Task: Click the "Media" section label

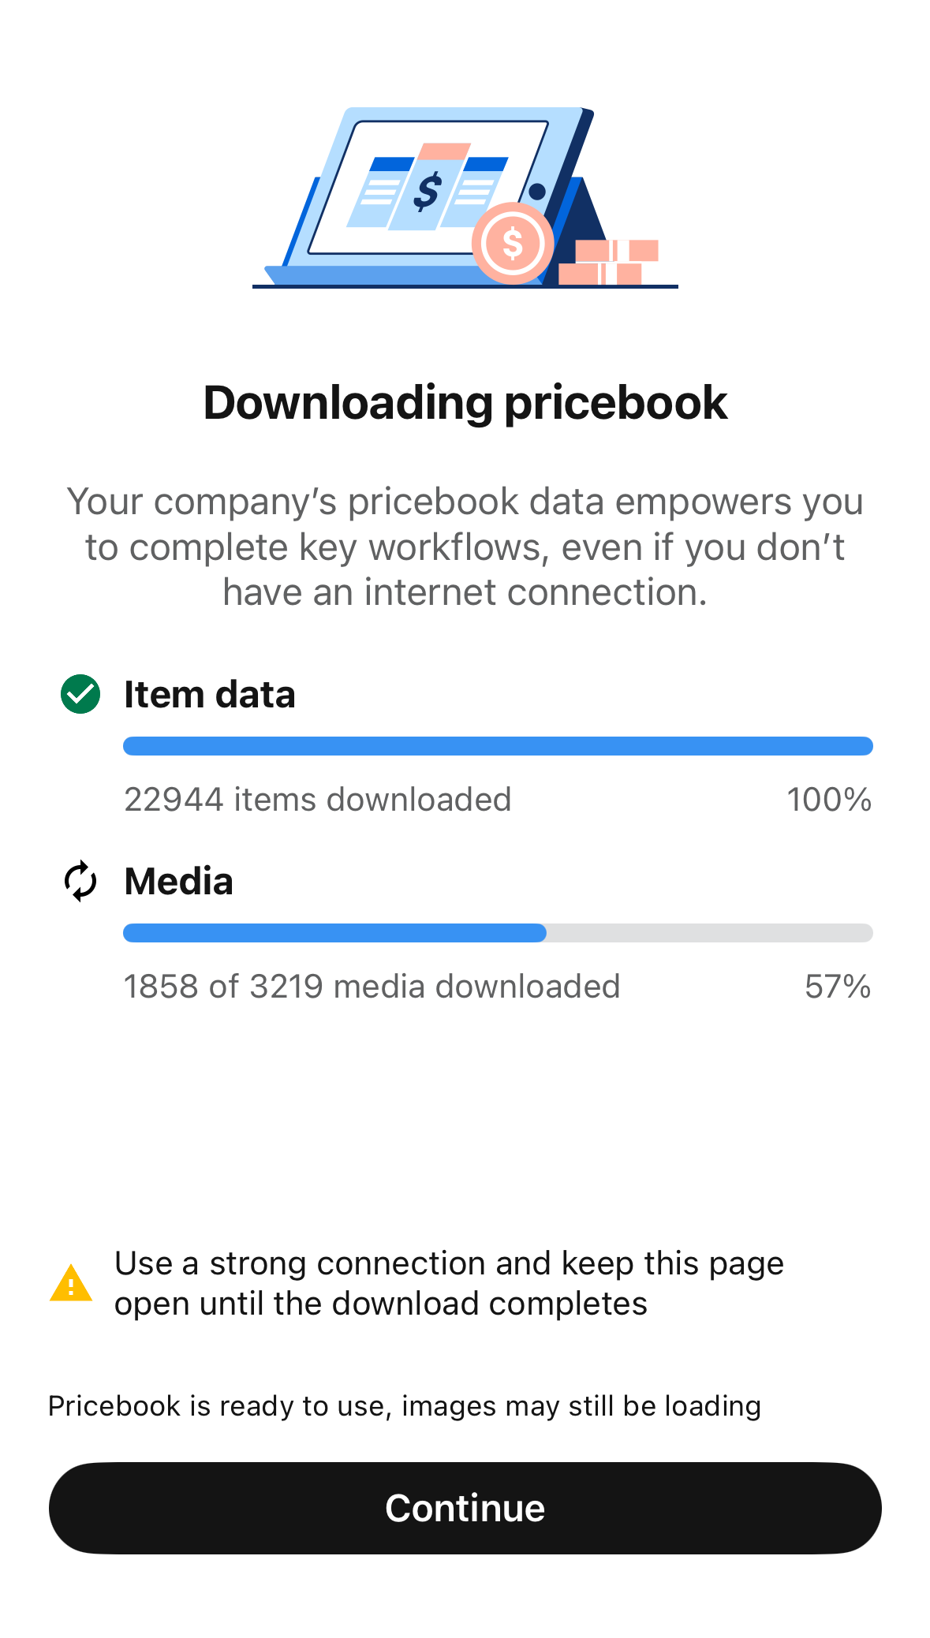Action: tap(179, 881)
